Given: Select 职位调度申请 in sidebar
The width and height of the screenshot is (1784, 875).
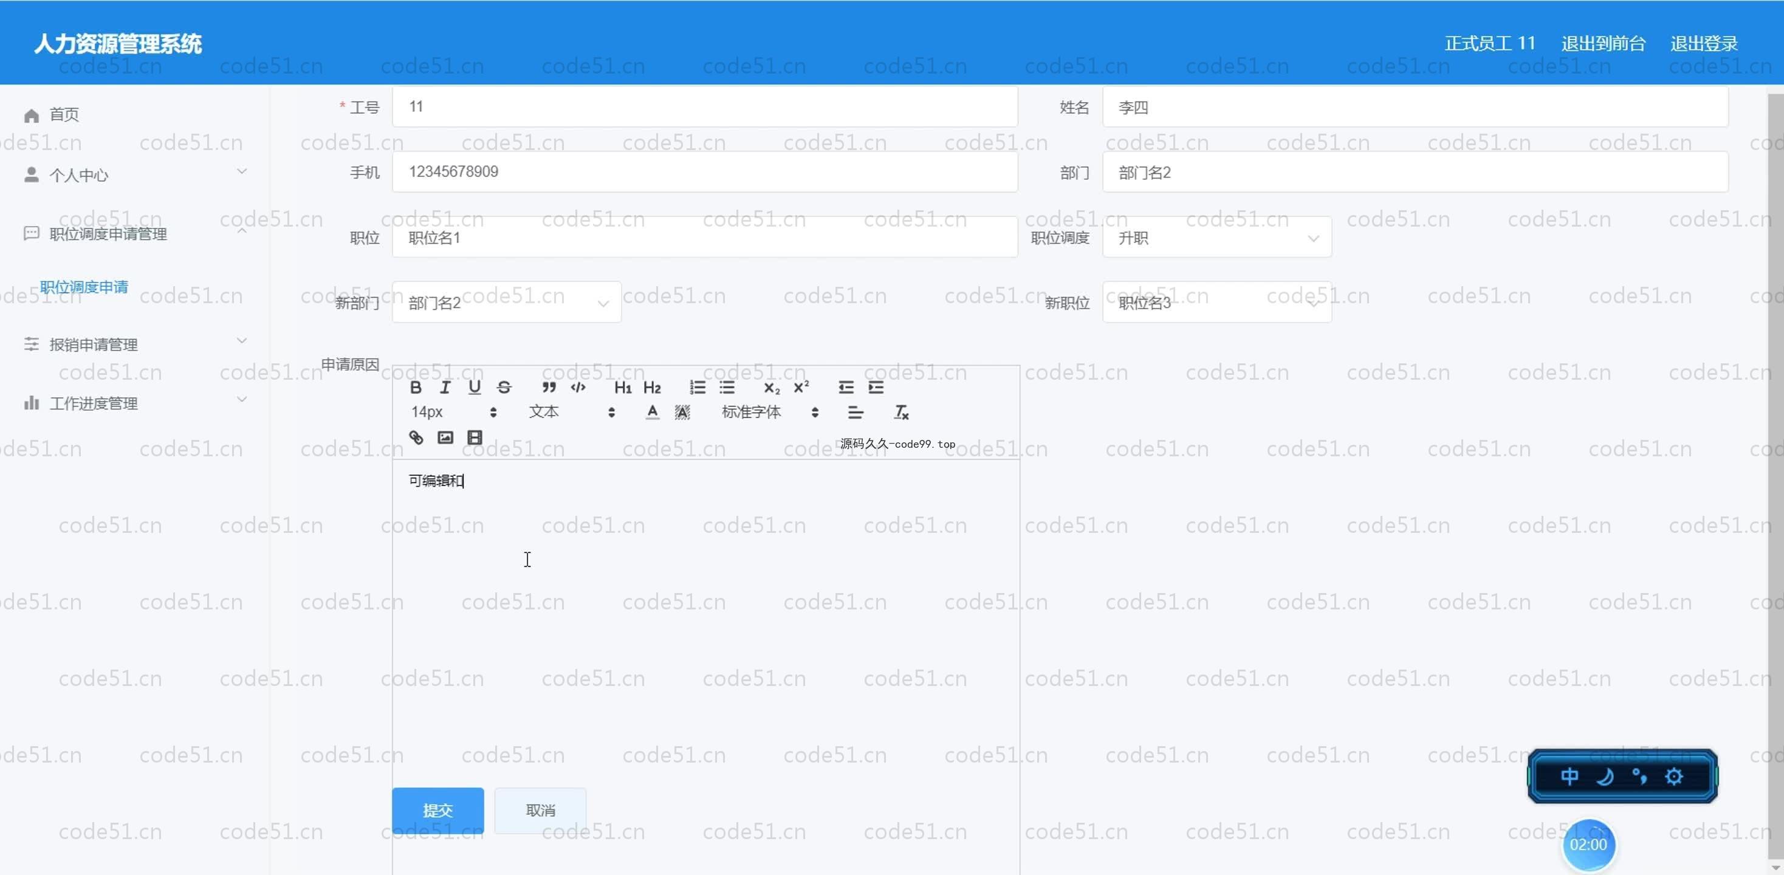Looking at the screenshot, I should pos(84,287).
